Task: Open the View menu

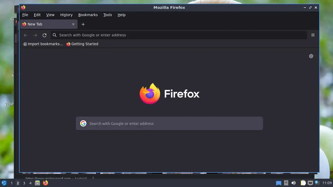Action: pos(50,15)
